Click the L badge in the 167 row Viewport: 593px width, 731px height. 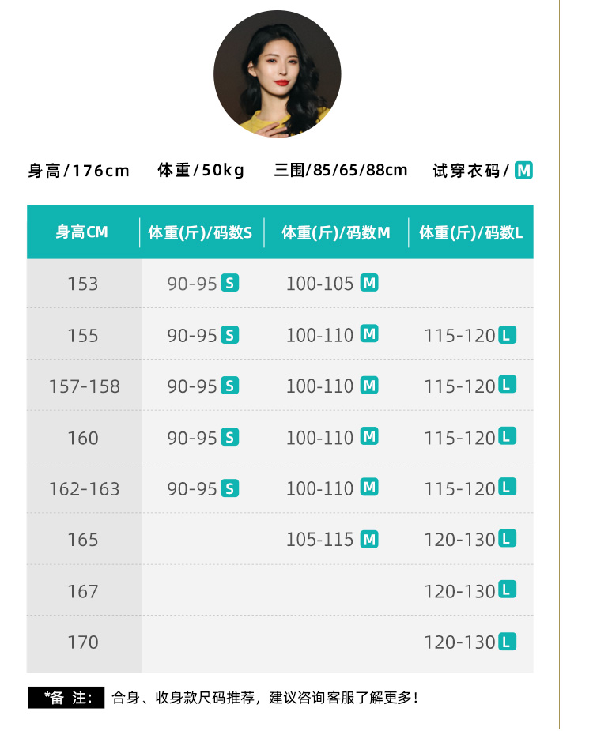508,590
